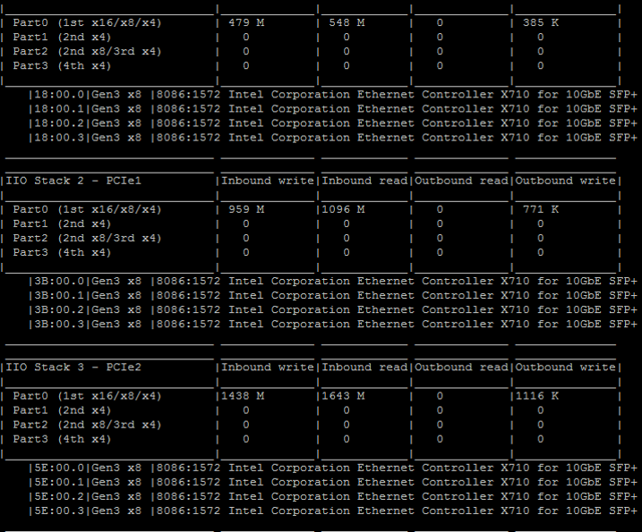Viewport: 642px width, 532px height.
Task: Click 'Part0 (1st x16/x8/x4)' in Stack 2
Action: point(87,209)
